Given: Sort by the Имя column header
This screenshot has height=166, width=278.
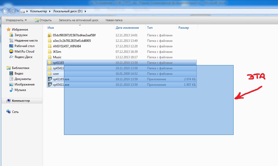Looking at the screenshot, I should click(50, 28).
